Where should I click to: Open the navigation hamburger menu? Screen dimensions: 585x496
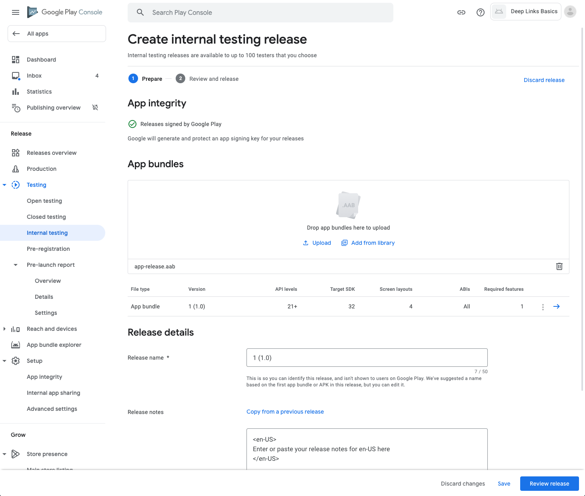pos(16,12)
